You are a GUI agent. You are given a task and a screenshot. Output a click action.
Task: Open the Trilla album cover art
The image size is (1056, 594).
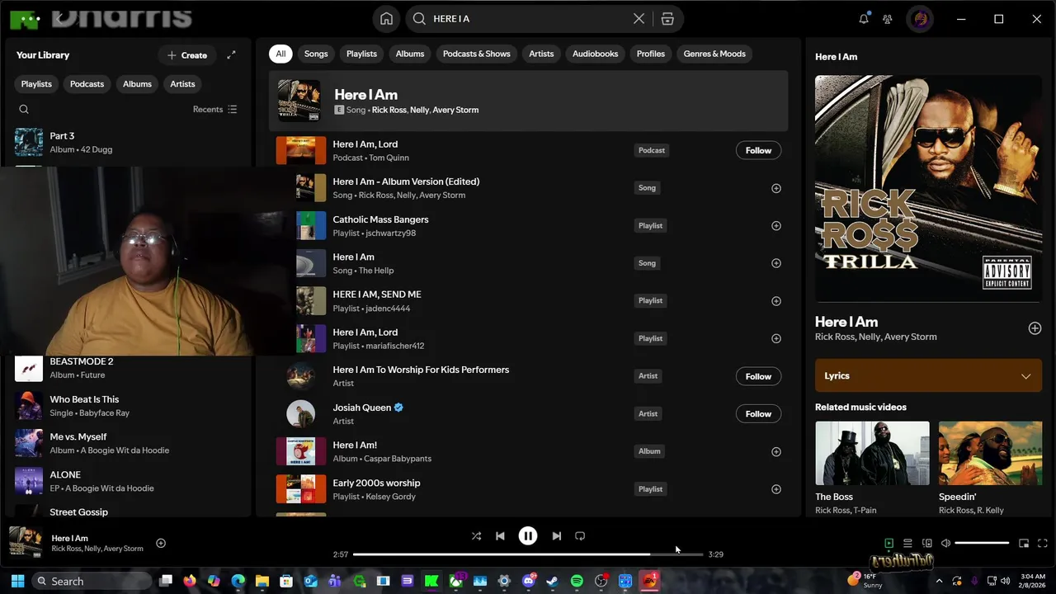point(928,188)
